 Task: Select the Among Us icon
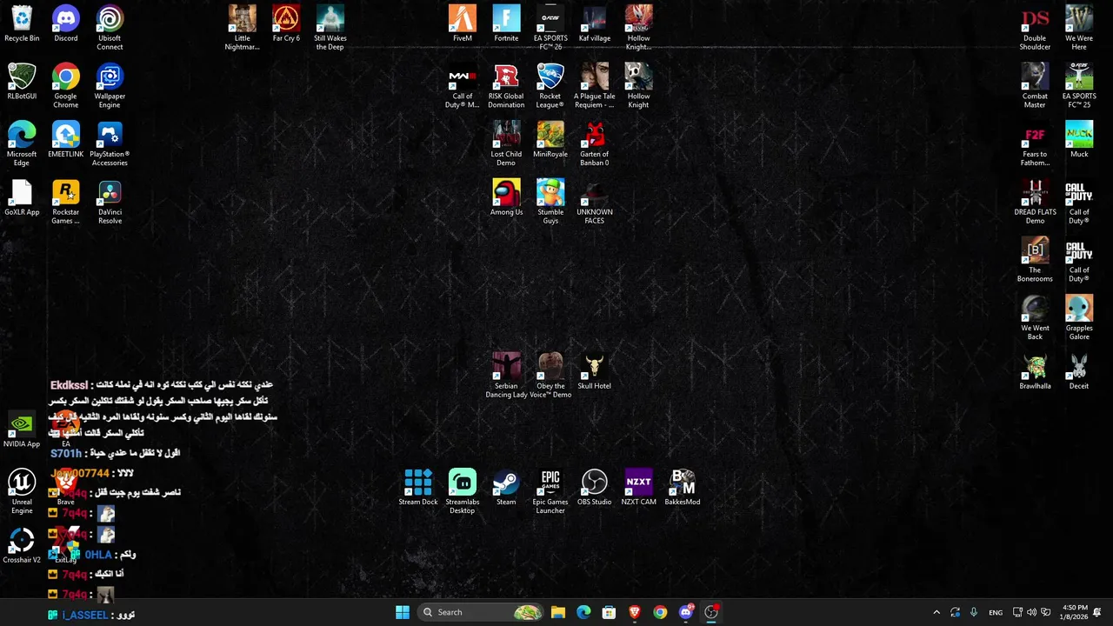tap(506, 198)
